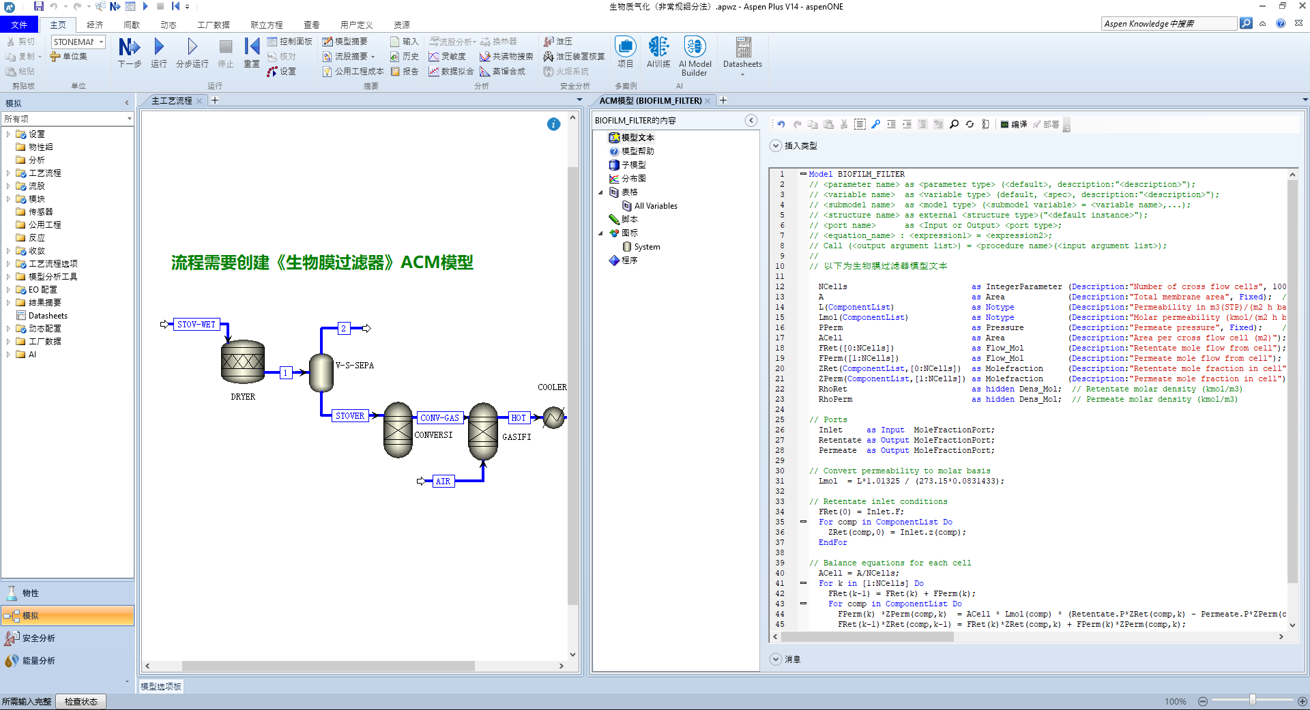
Task: Click the select-all icon in editor toolbar
Action: click(860, 124)
